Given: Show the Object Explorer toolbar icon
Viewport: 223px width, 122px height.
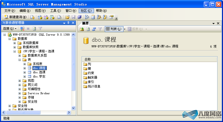Looking at the screenshot, I should 99,17.
